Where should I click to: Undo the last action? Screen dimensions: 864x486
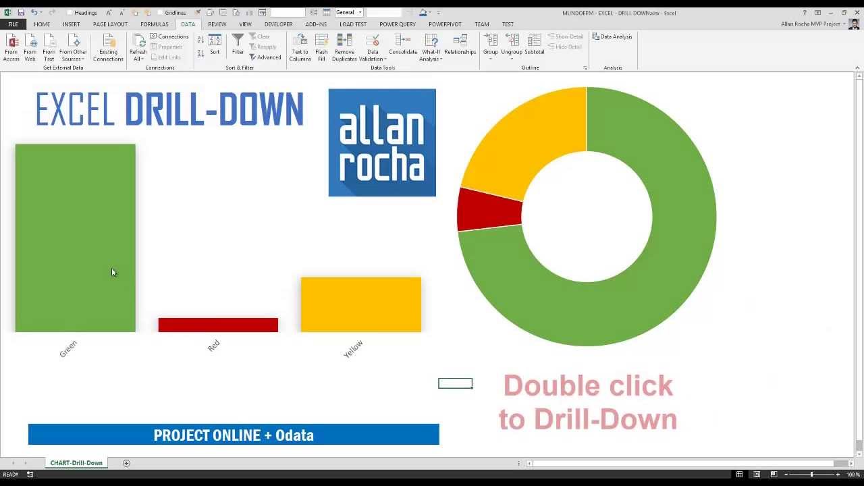34,12
